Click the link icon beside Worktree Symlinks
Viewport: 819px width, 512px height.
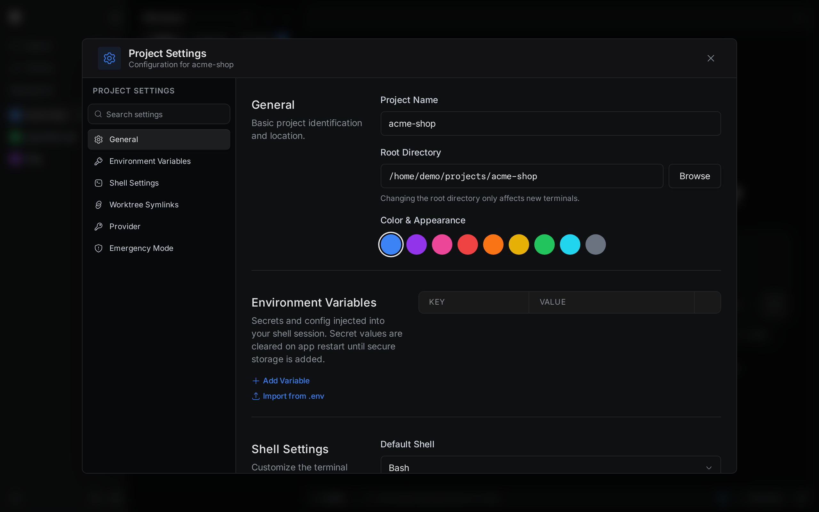point(99,204)
